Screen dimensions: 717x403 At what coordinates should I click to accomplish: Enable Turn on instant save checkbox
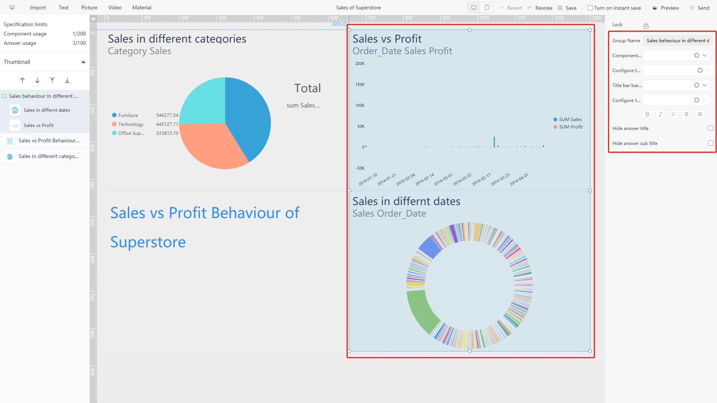tap(590, 8)
